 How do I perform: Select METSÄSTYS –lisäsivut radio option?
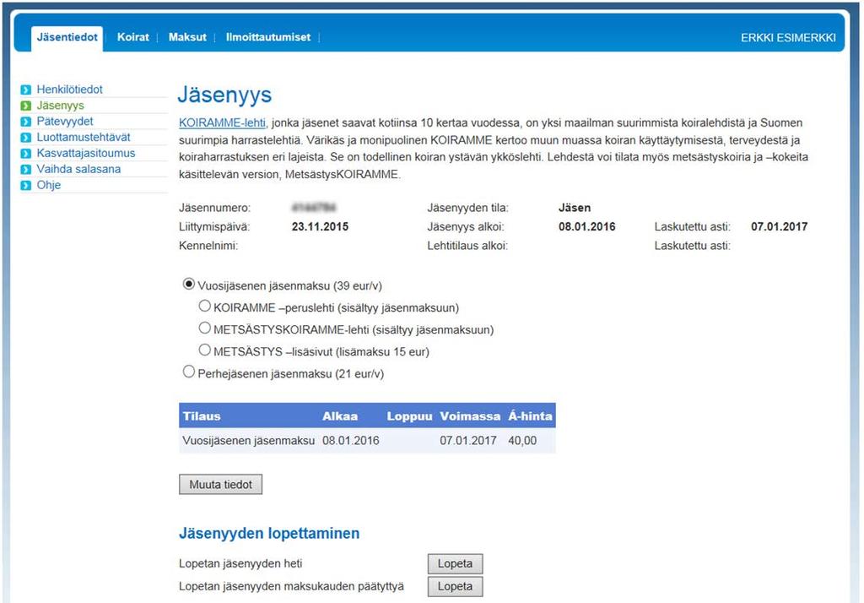204,350
